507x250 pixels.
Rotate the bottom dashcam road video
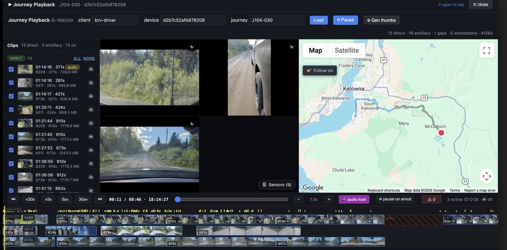192,124
